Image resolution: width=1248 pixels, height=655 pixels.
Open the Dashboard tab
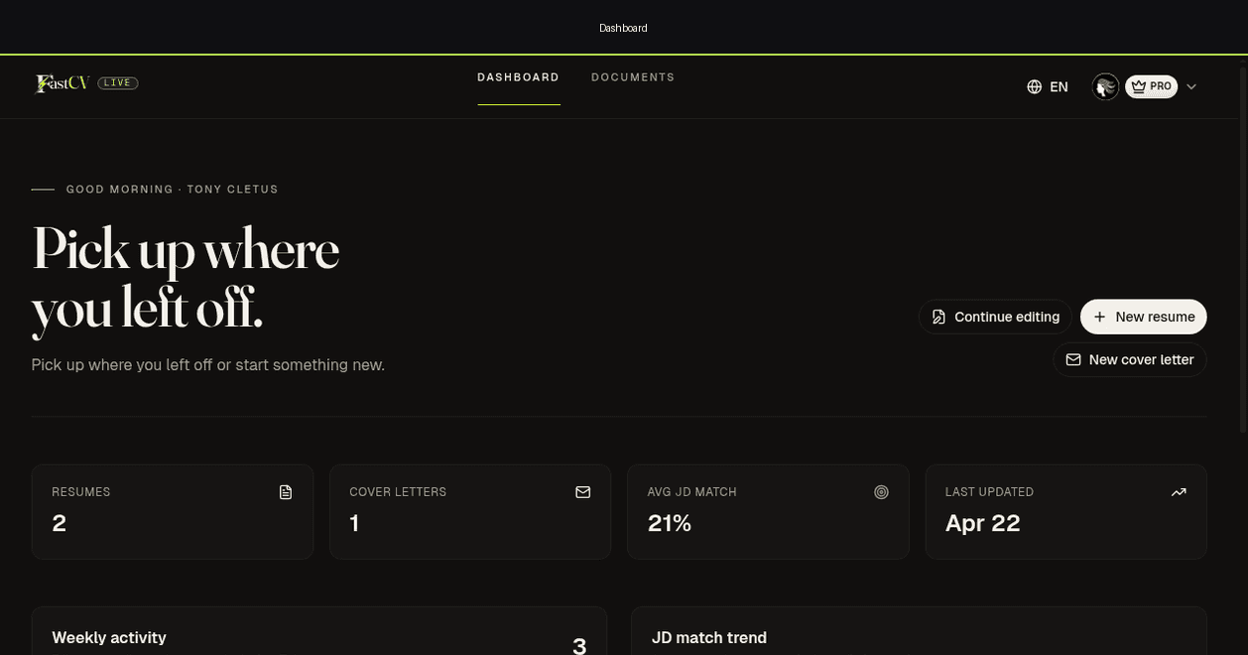coord(519,77)
